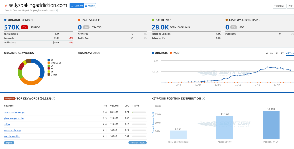
Task: Click the Volume column header
Action: pyautogui.click(x=114, y=106)
